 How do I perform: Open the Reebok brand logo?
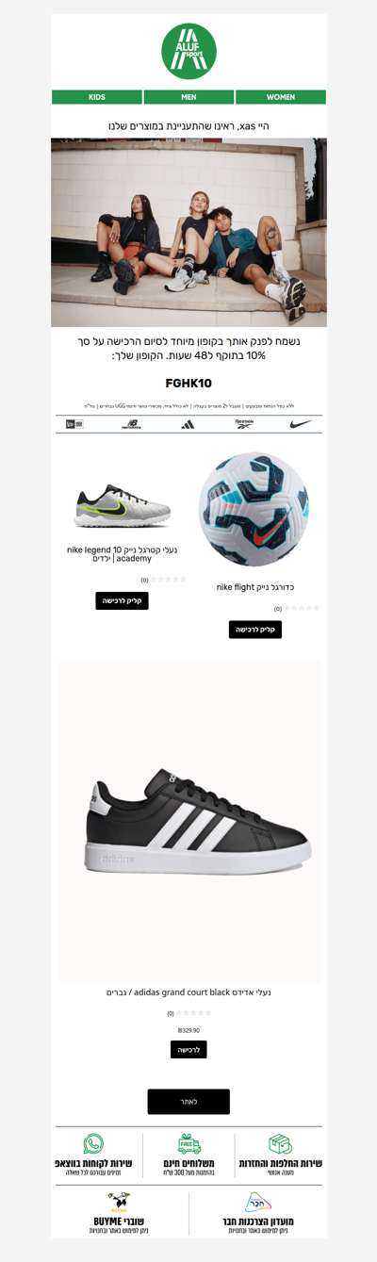(x=244, y=424)
